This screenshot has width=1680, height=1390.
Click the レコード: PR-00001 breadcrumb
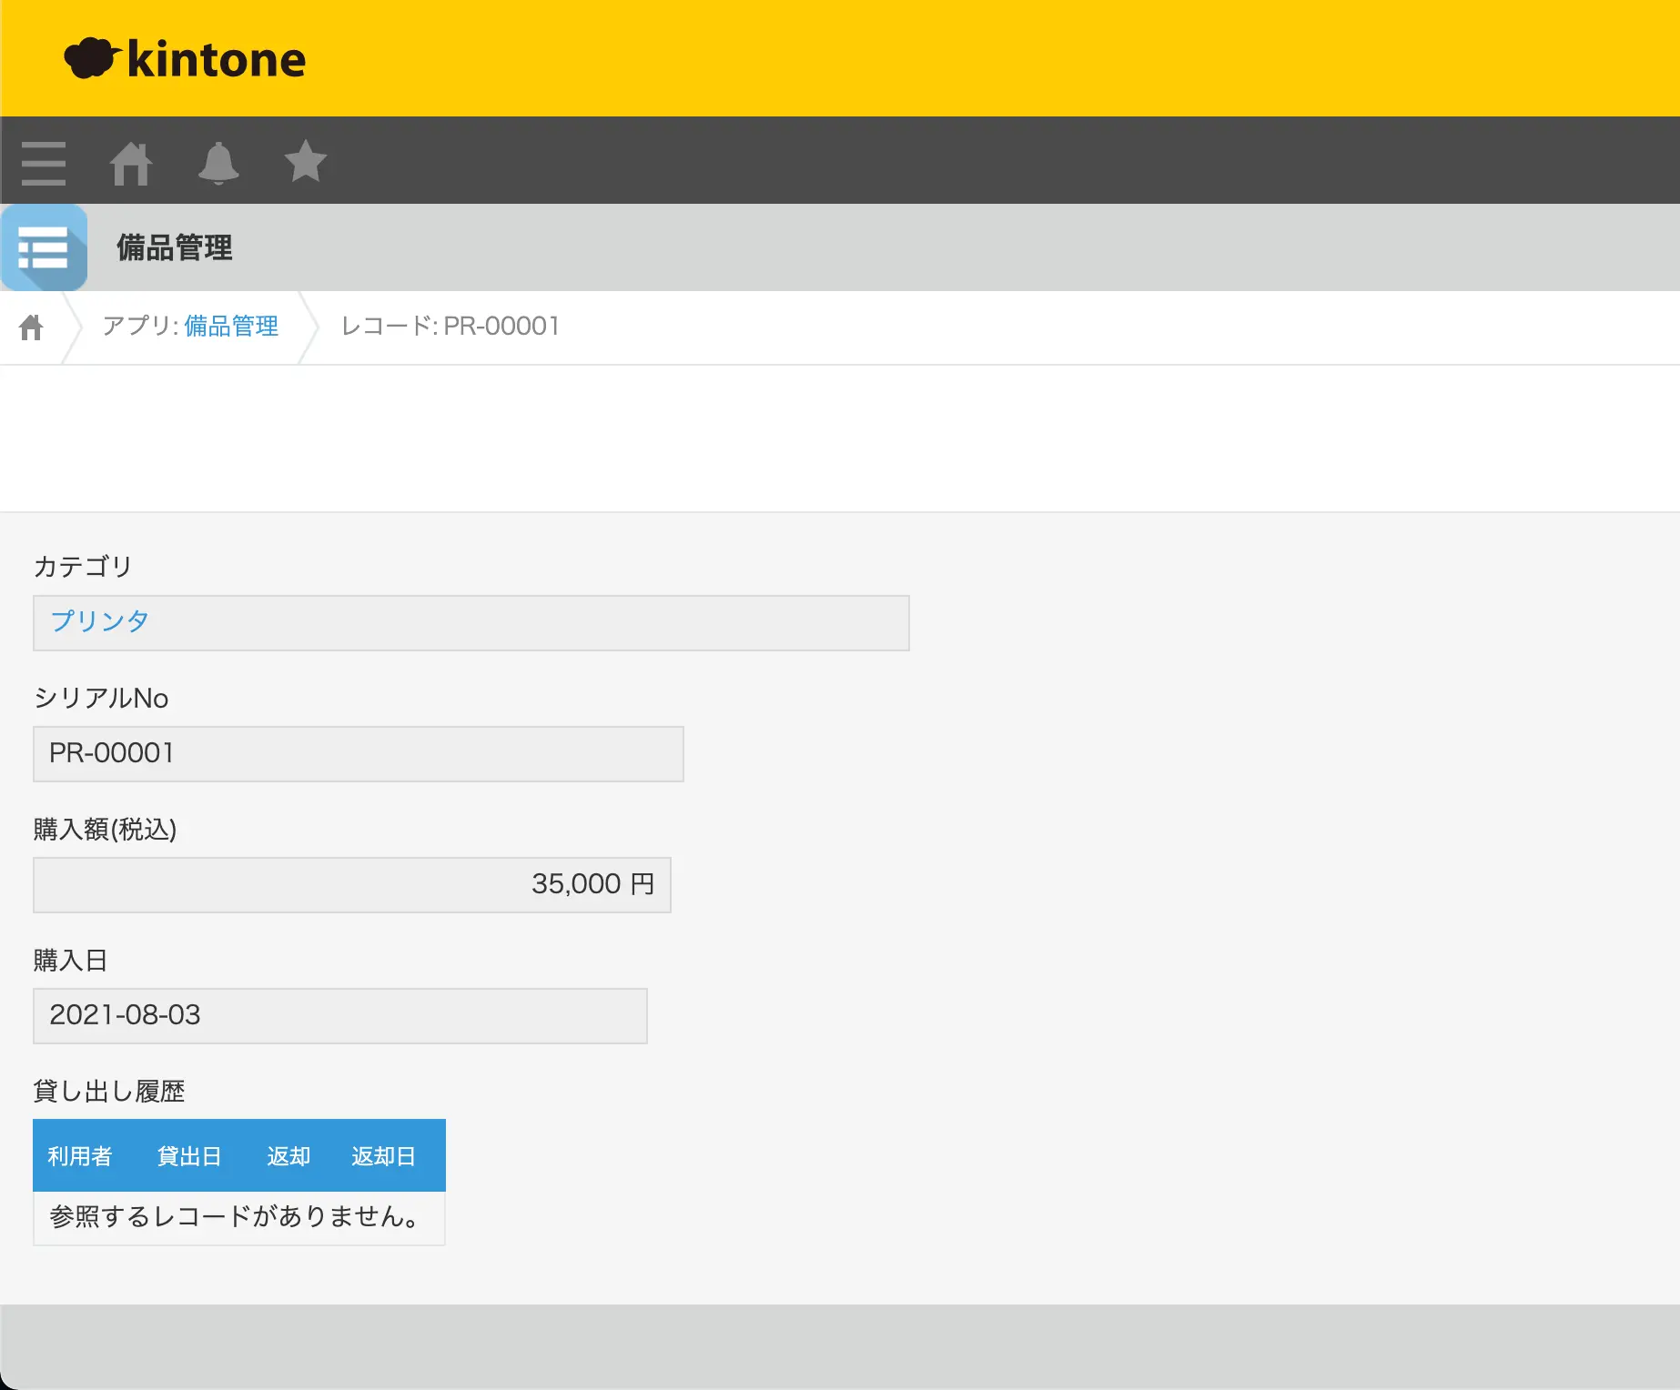450,326
